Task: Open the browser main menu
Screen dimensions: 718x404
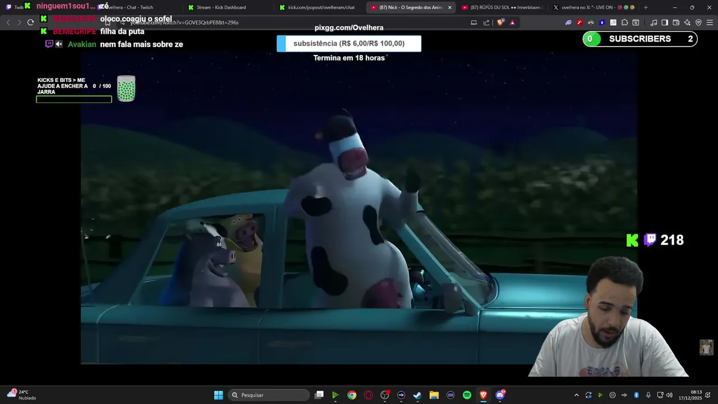Action: click(x=710, y=22)
